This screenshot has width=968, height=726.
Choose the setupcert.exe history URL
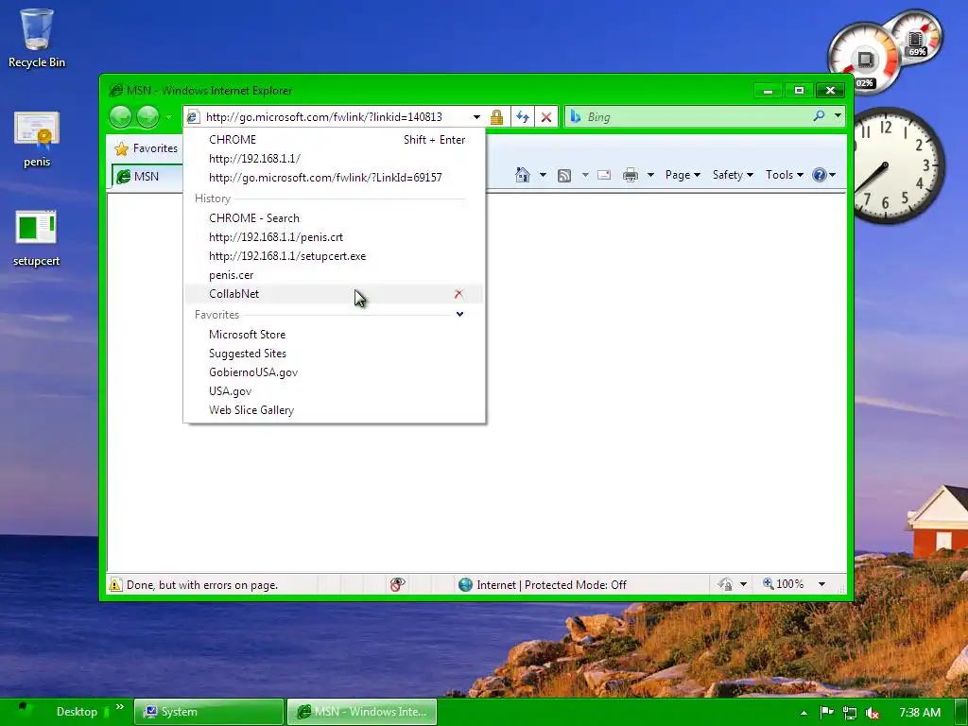tap(334, 256)
